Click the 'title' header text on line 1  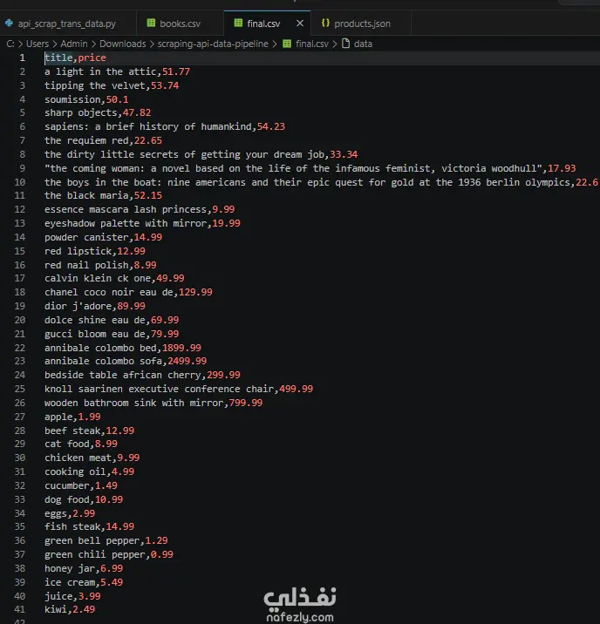point(58,58)
